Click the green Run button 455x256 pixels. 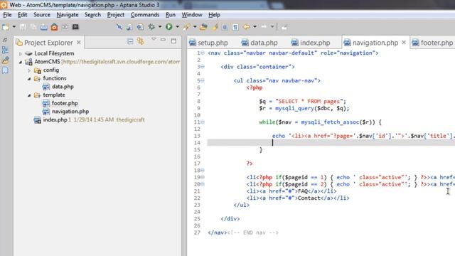(169, 27)
